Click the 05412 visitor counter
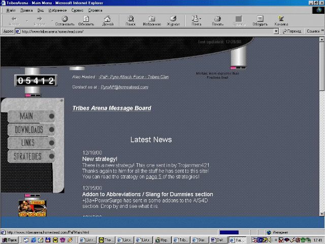Image resolution: width=325 pixels, height=244 pixels. click(36, 80)
